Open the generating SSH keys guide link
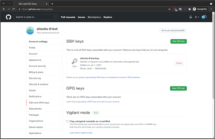The image size is (215, 139). point(96,77)
